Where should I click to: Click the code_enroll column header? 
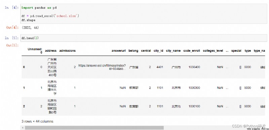point(192,51)
